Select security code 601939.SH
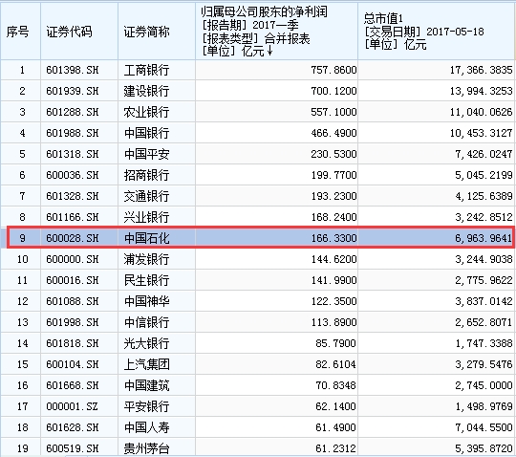This screenshot has height=457, width=516. pos(73,91)
